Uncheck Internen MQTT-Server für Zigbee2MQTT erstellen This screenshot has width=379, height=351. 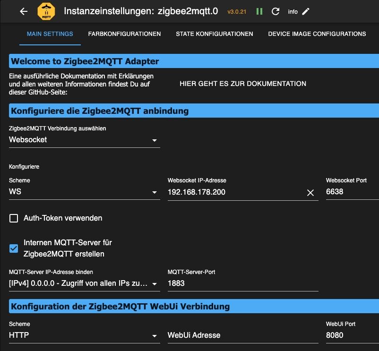coord(14,248)
